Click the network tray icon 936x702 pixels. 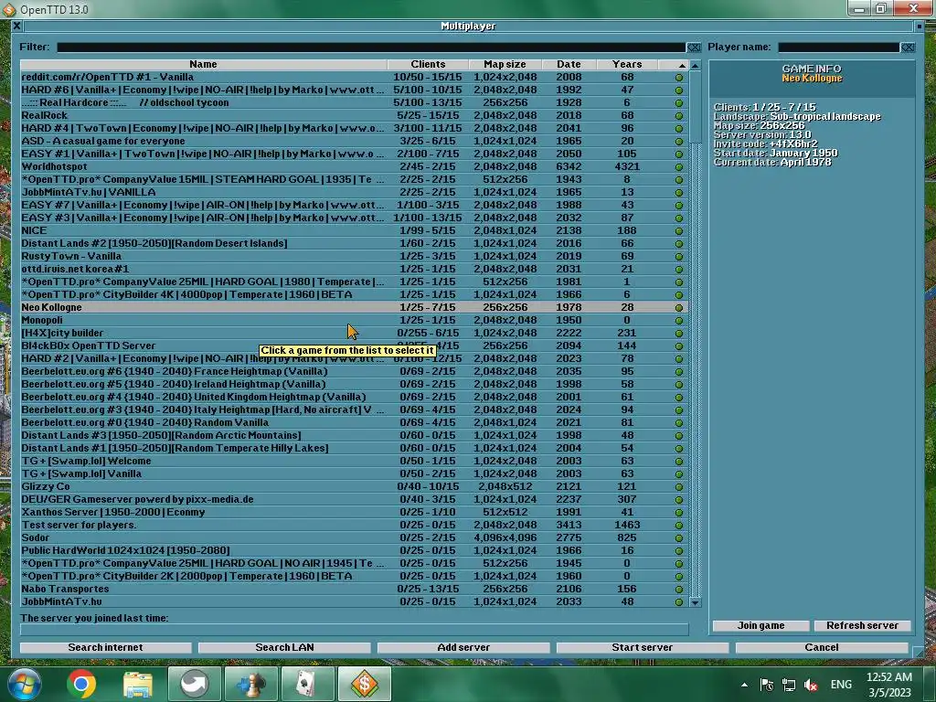[x=789, y=685]
